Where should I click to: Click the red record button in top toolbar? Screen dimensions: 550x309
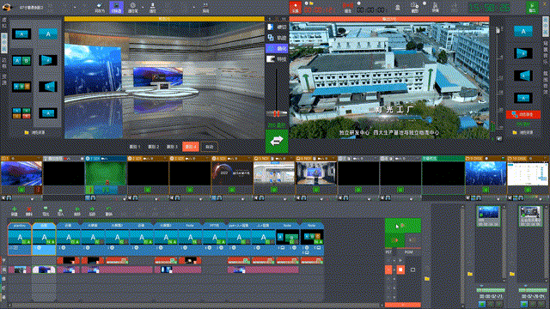[x=296, y=8]
